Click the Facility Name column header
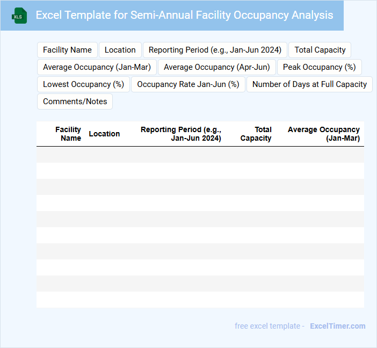 tap(68, 134)
